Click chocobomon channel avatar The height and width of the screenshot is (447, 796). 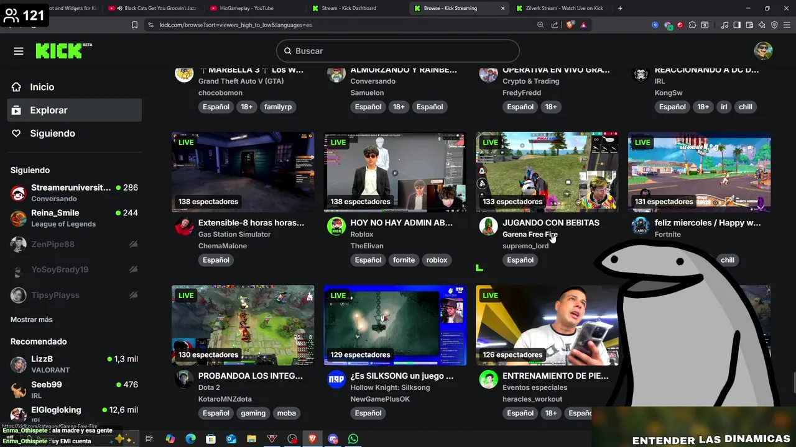(184, 73)
